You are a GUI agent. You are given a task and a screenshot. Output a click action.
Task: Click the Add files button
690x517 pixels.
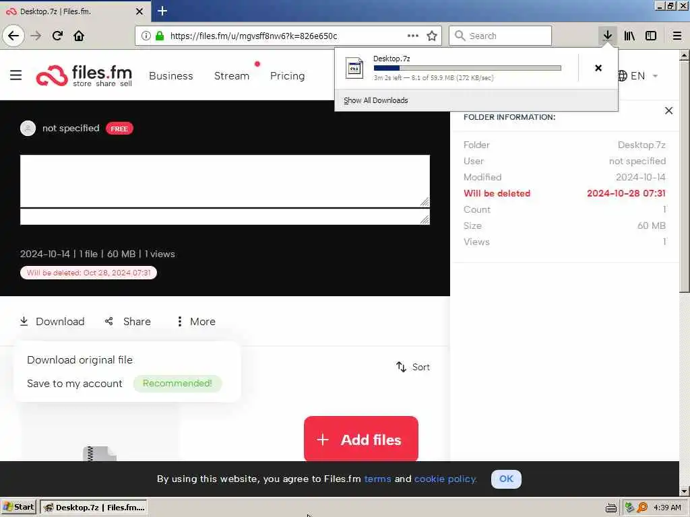pos(361,439)
